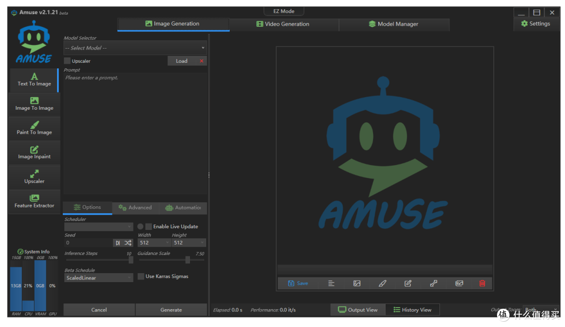565x327 pixels.
Task: Send the output to Image To Image
Action: [357, 284]
